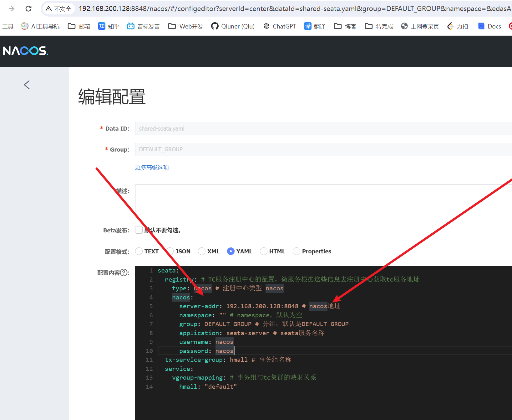Click the help icon beside 配置内容

click(x=124, y=272)
